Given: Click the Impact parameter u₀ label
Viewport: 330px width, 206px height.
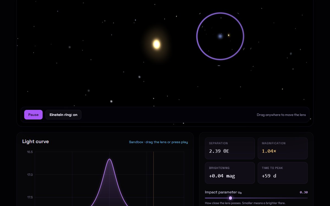Looking at the screenshot, I should point(223,192).
